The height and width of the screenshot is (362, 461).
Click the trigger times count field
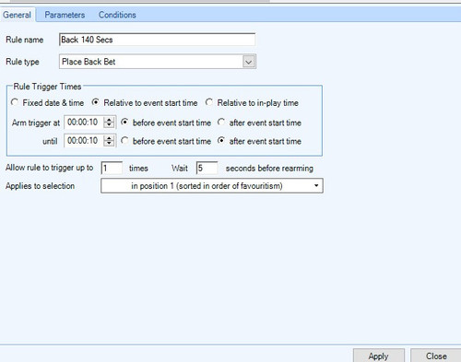coord(112,168)
